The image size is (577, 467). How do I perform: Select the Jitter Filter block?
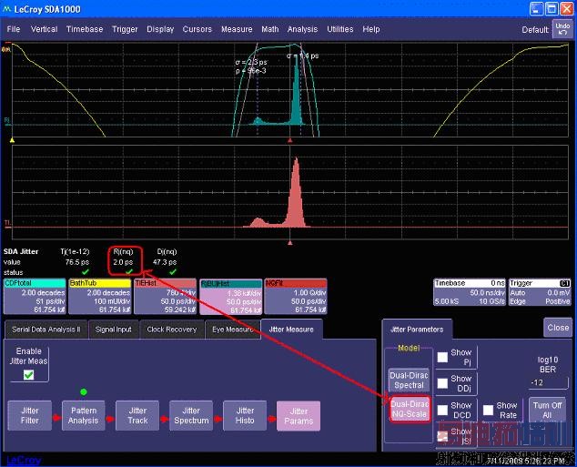30,416
